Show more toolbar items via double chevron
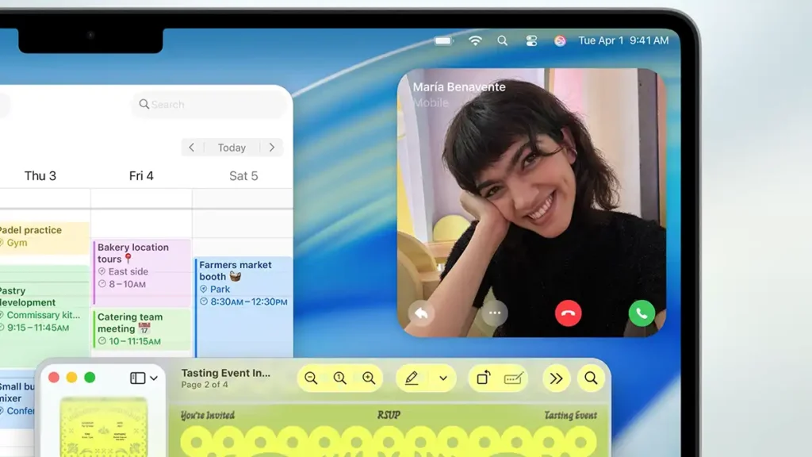 pyautogui.click(x=556, y=378)
